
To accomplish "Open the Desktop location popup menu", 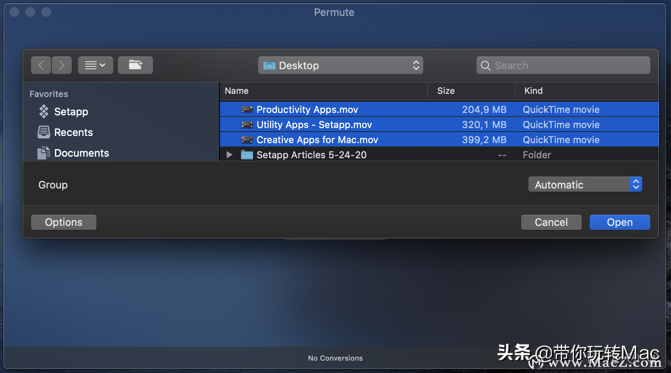I will [341, 65].
